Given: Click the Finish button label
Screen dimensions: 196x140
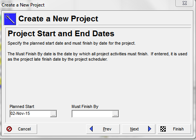Looking at the screenshot, I should pos(178,129).
